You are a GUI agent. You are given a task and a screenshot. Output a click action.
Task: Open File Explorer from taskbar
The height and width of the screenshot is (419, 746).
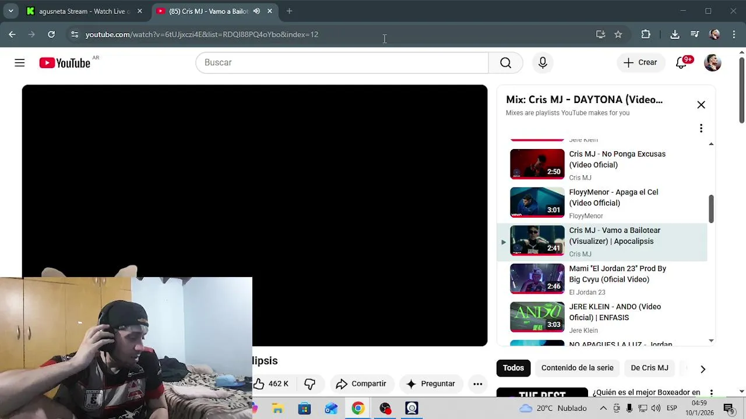(x=277, y=409)
